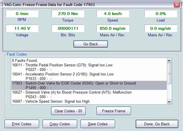The height and width of the screenshot is (131, 183).
Task: Click the Copy Codes button
Action: pos(60,124)
